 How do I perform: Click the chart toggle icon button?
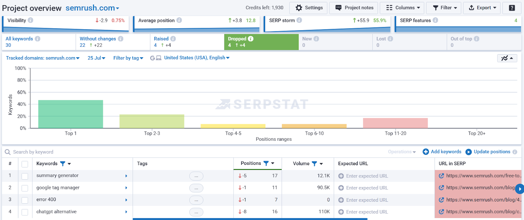(507, 58)
